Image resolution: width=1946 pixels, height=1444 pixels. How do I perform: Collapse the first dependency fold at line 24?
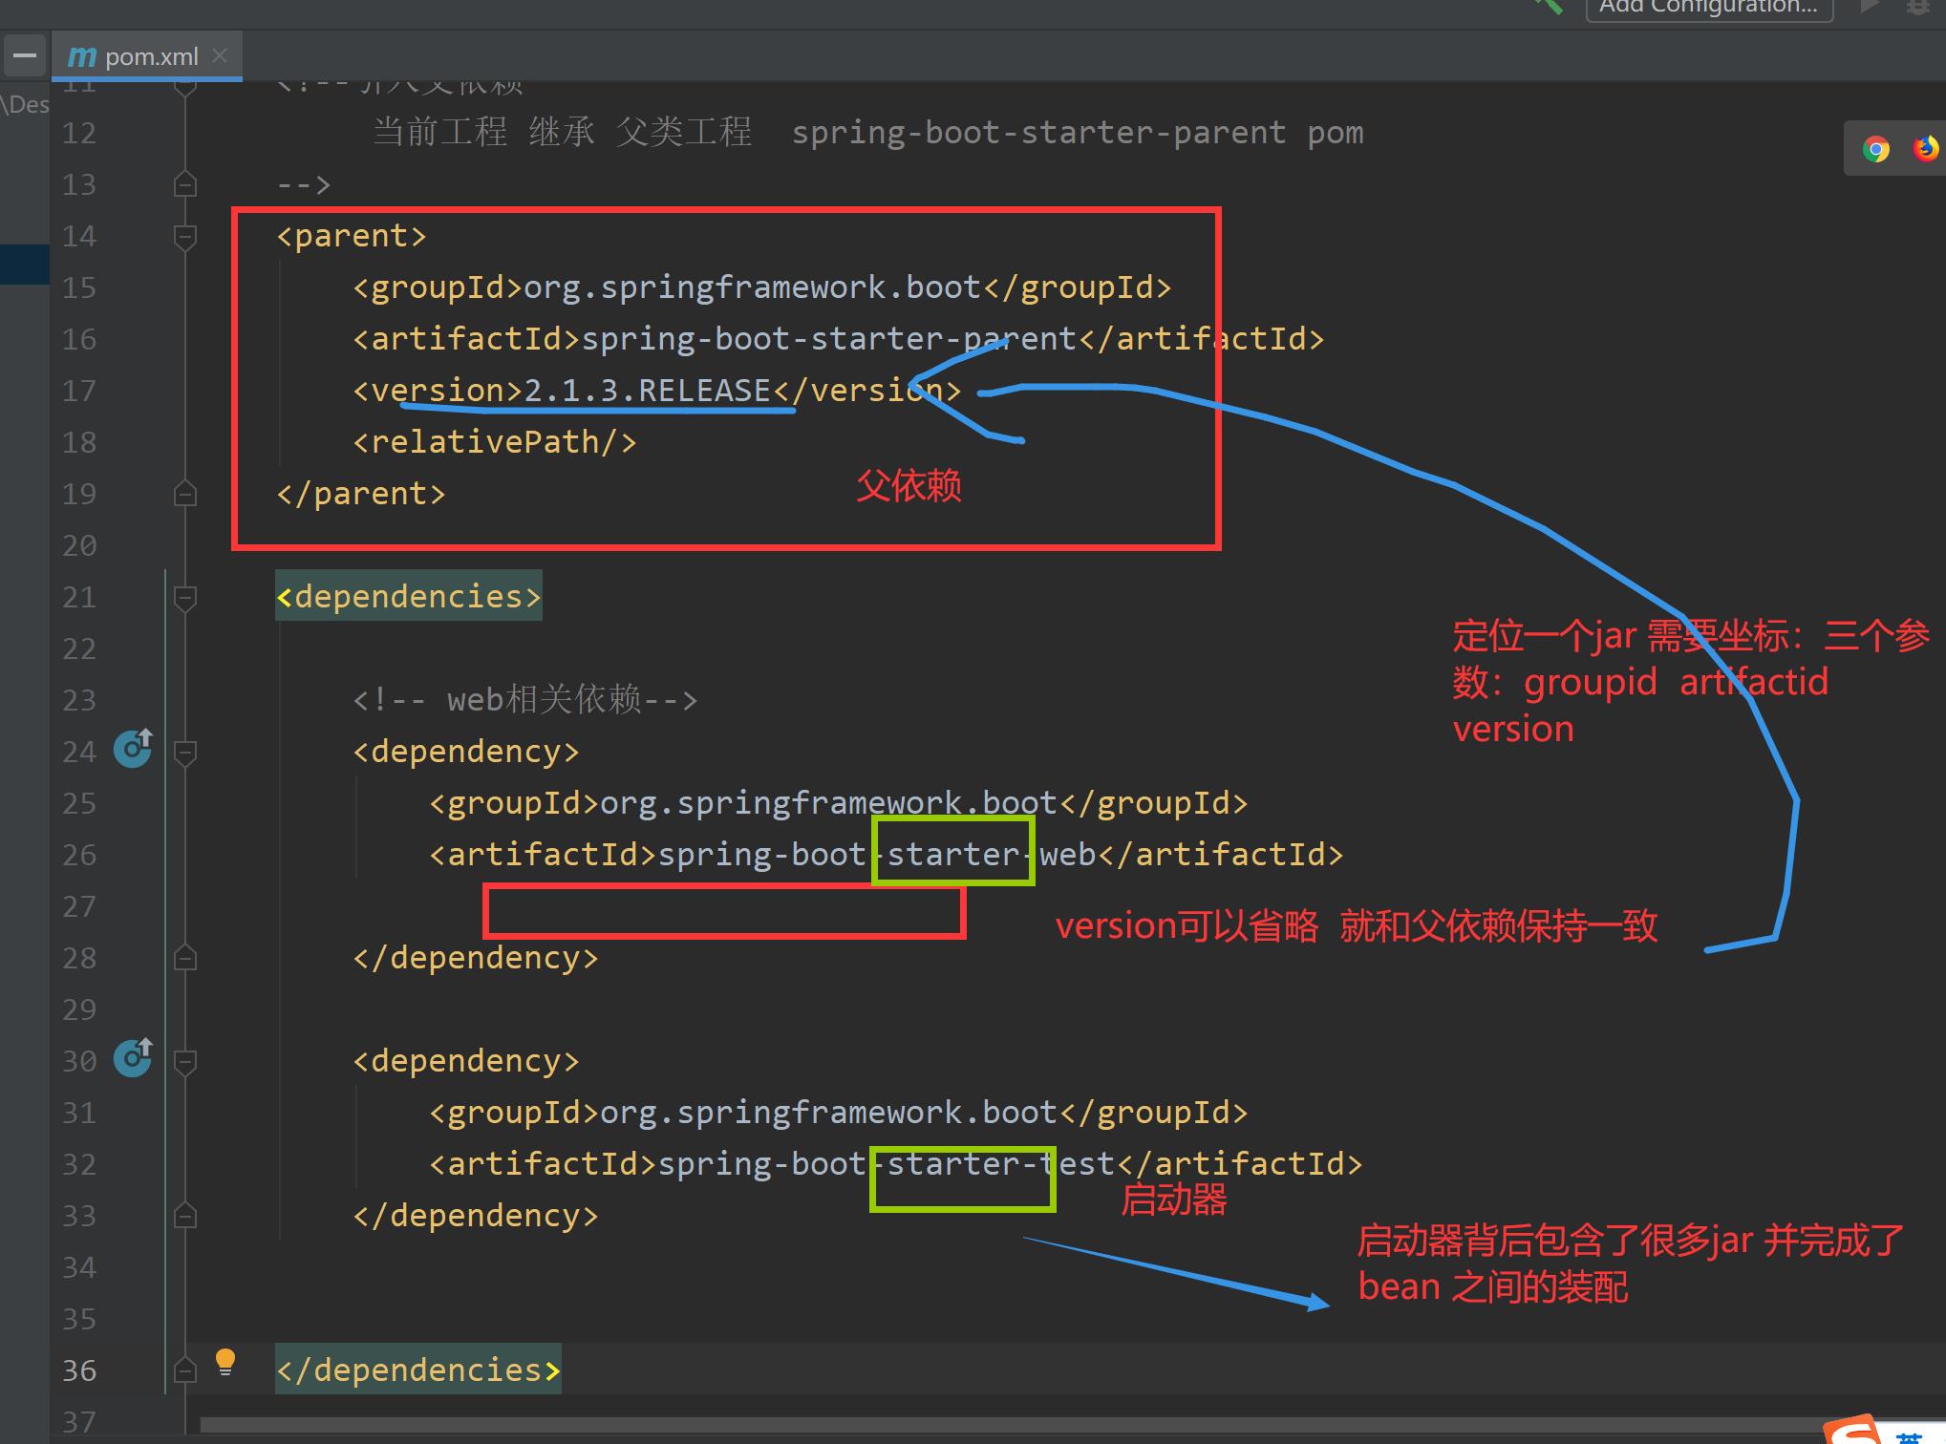coord(185,752)
